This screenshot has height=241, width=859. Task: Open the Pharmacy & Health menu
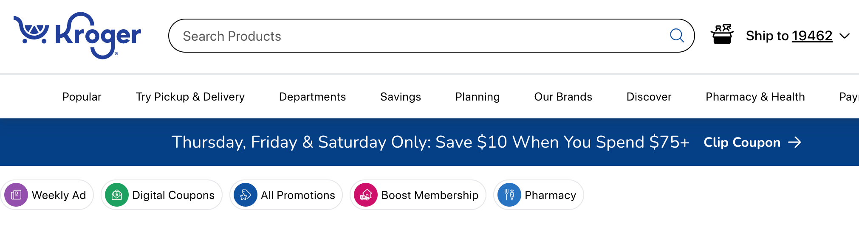click(755, 97)
